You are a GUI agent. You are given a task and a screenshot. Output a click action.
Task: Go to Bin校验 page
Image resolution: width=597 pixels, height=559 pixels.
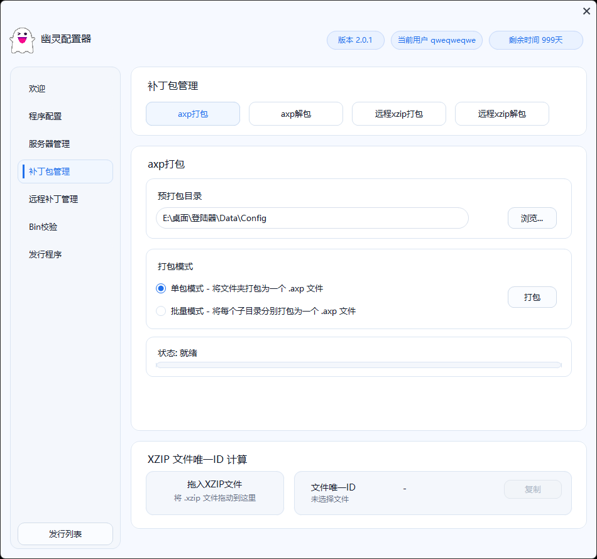(x=65, y=227)
